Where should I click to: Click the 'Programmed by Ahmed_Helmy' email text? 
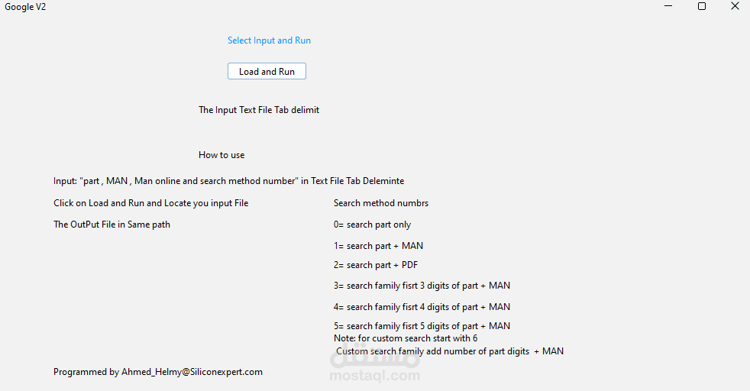coord(158,372)
